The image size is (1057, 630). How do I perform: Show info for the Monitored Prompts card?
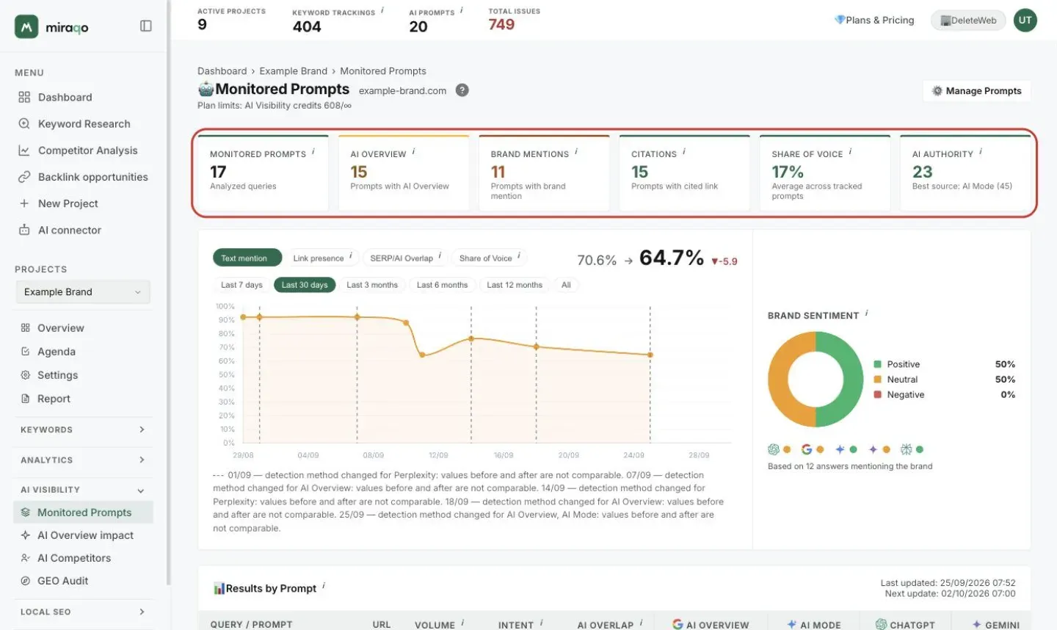tap(313, 151)
